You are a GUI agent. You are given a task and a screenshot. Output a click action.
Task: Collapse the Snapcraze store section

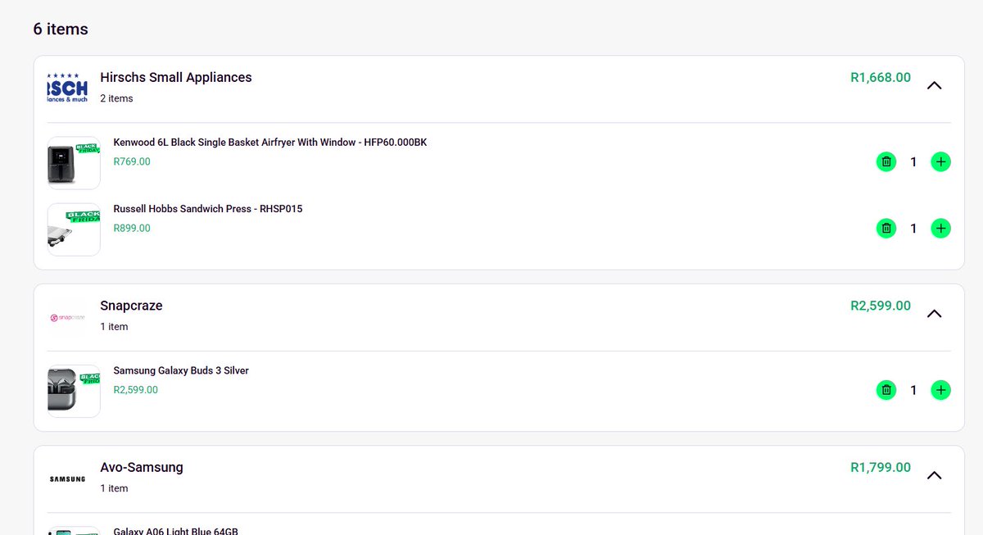click(934, 314)
